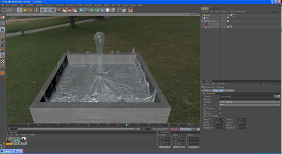Screen dimensions: 282x154
Task: Open the Simulation menu
Action: tap(70, 5)
